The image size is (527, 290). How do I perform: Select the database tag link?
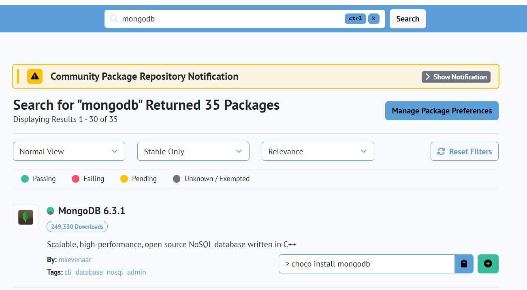[x=89, y=272]
